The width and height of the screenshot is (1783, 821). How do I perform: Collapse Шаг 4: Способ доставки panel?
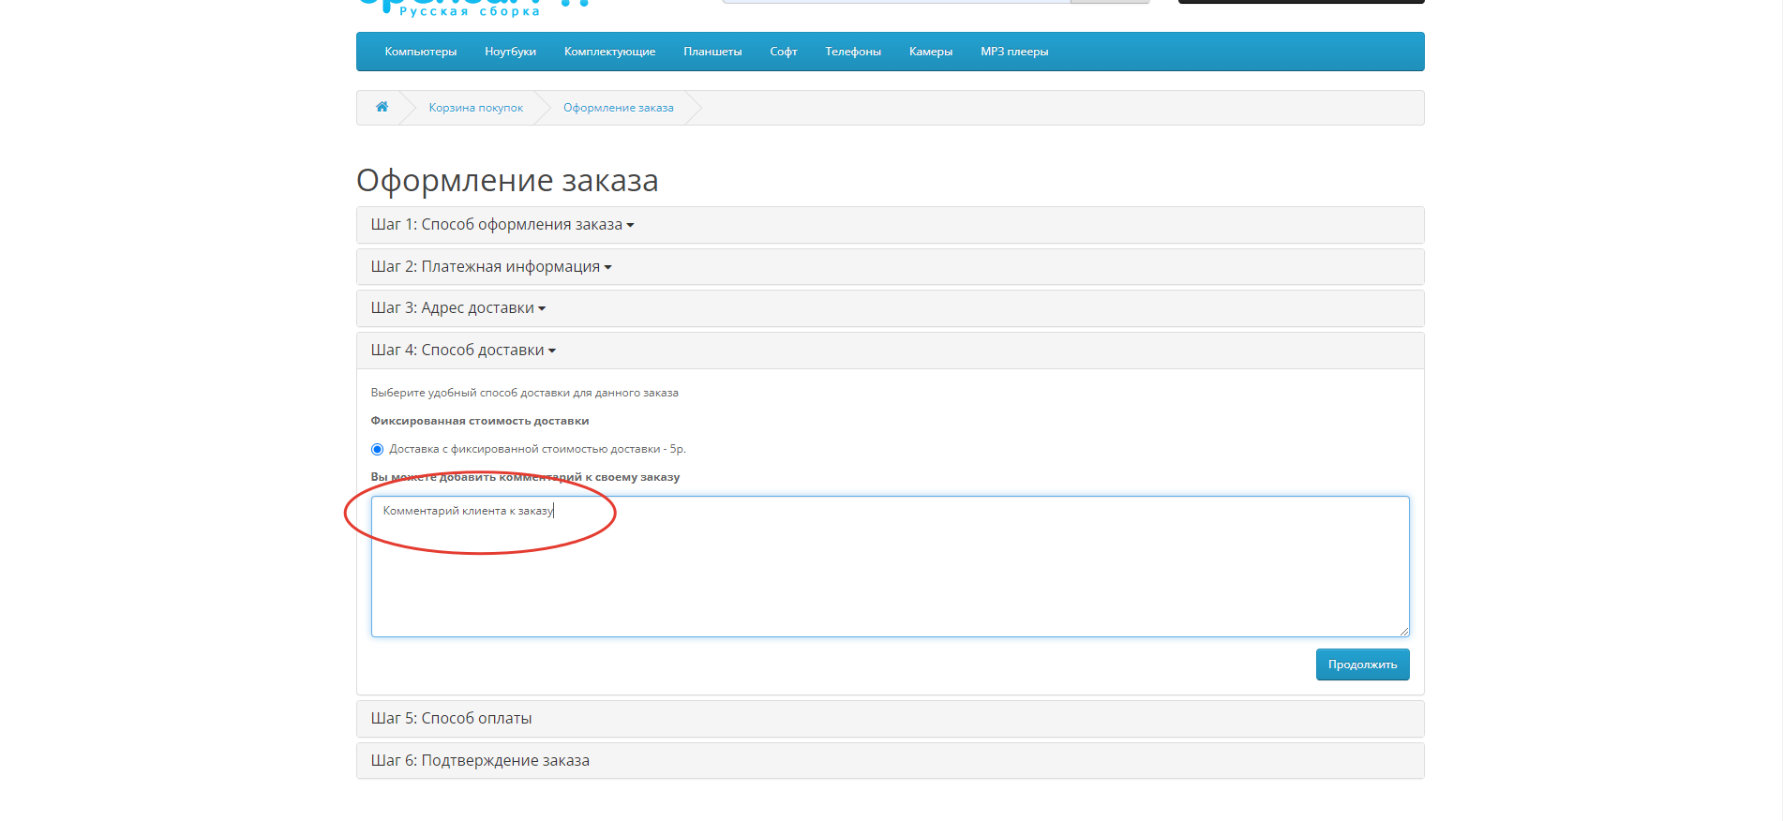tap(463, 351)
